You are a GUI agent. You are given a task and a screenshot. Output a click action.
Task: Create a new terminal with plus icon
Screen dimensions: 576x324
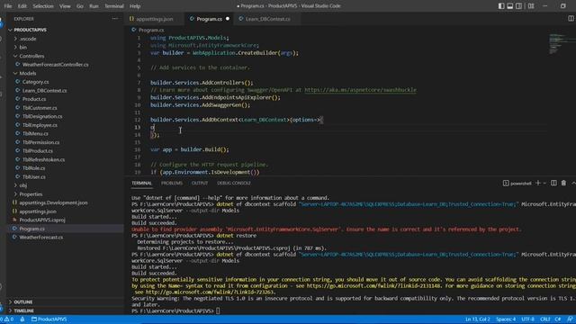coord(538,183)
